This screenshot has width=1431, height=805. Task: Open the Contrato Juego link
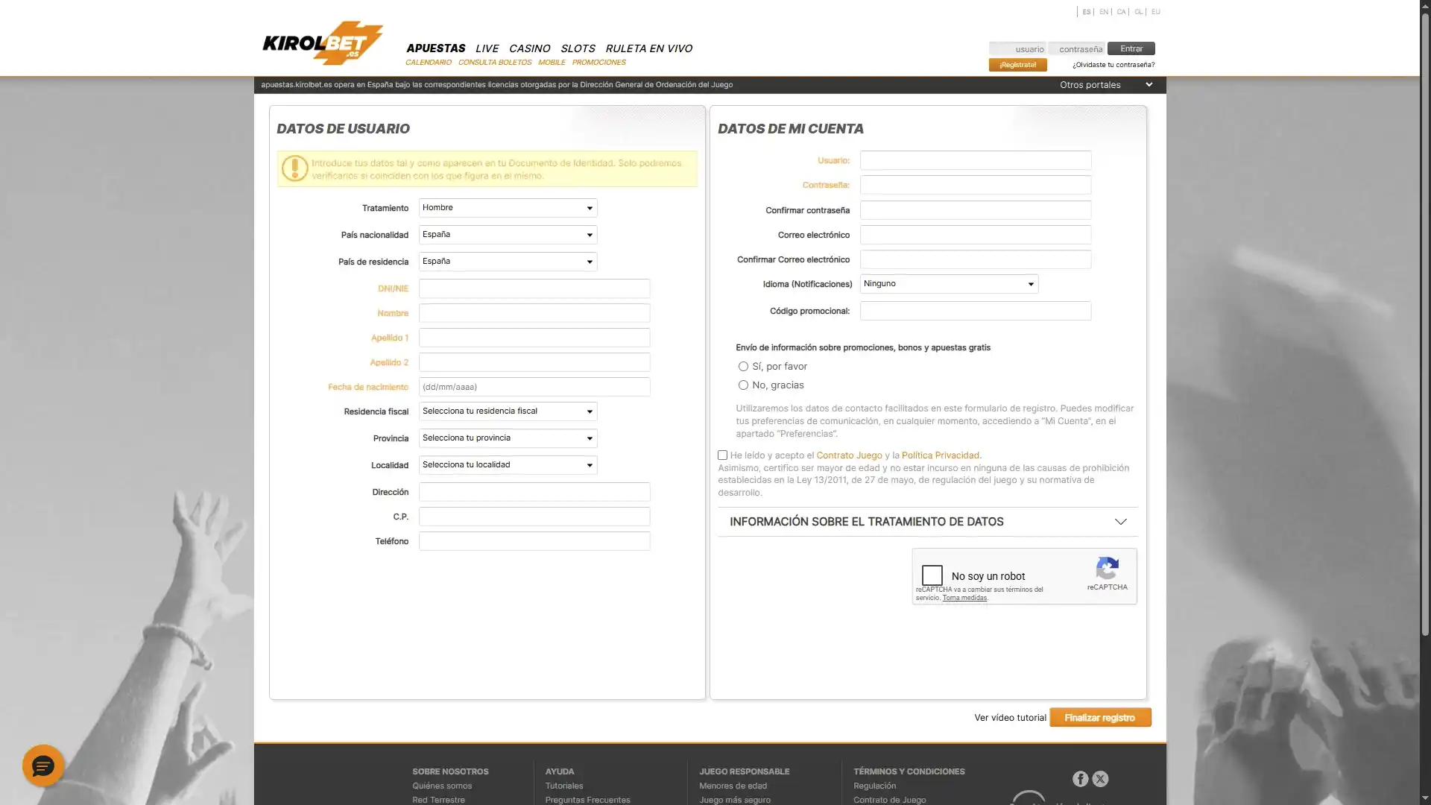849,455
